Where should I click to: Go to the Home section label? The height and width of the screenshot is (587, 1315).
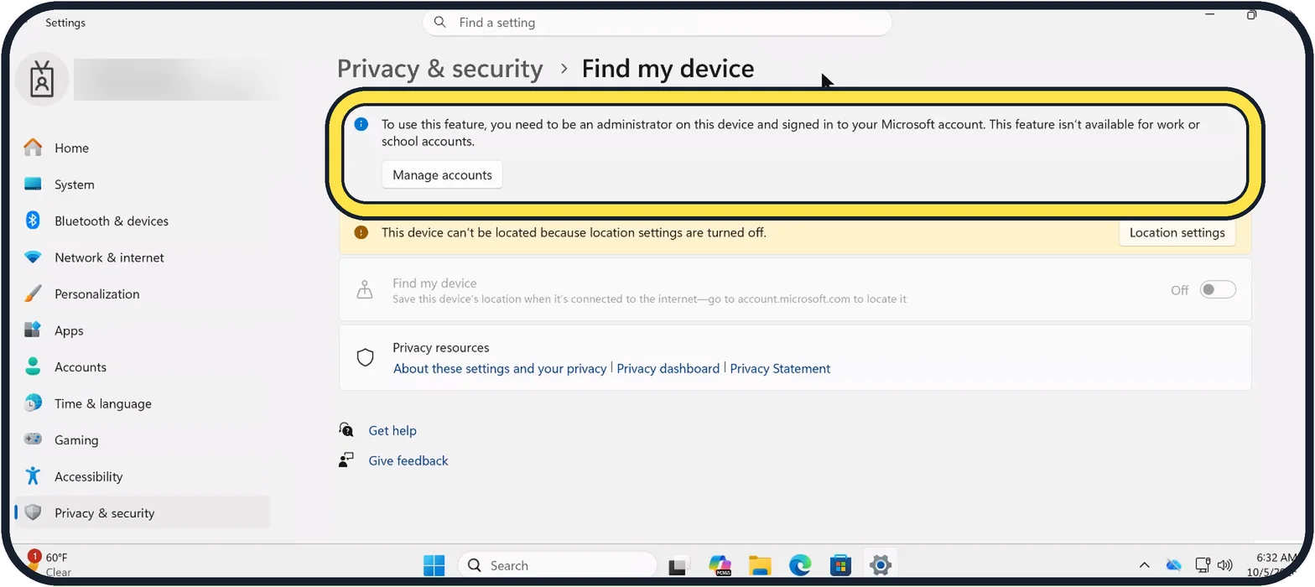[71, 148]
